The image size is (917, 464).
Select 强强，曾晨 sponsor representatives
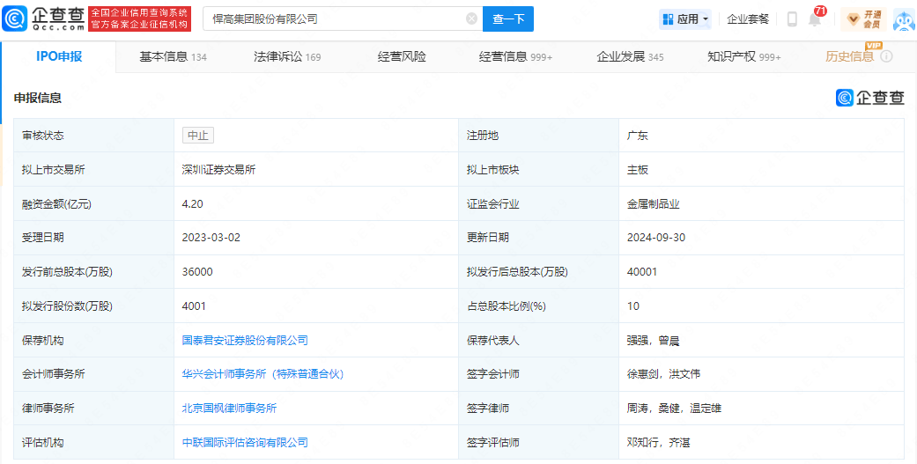[x=654, y=340]
